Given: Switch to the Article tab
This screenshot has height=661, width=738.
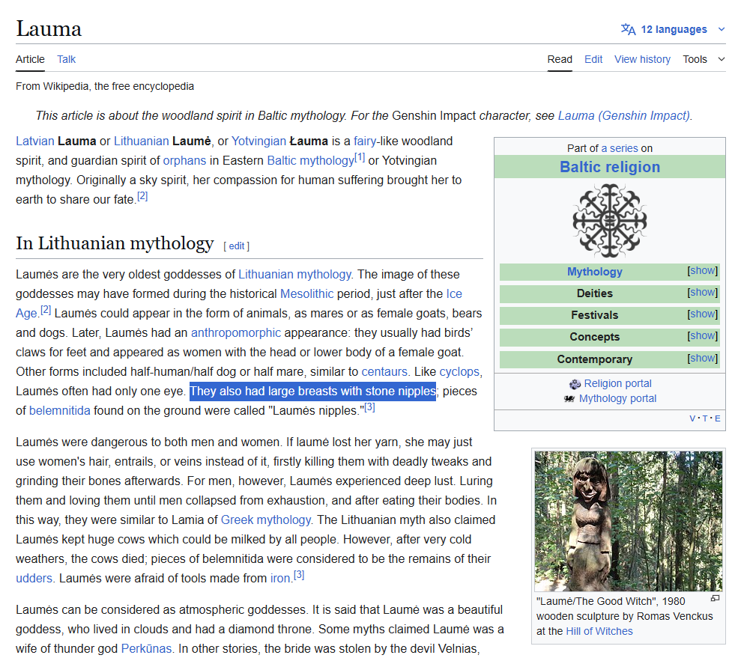Looking at the screenshot, I should coord(30,59).
